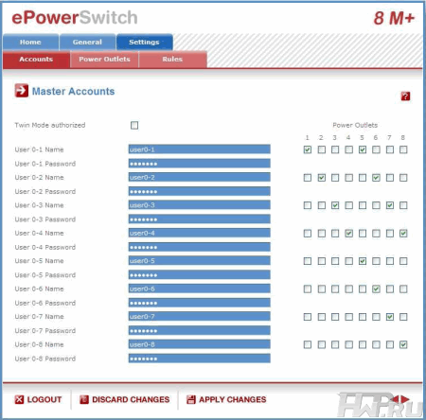The image size is (426, 420).
Task: Click the red left arrow at bottom
Action: (395, 399)
